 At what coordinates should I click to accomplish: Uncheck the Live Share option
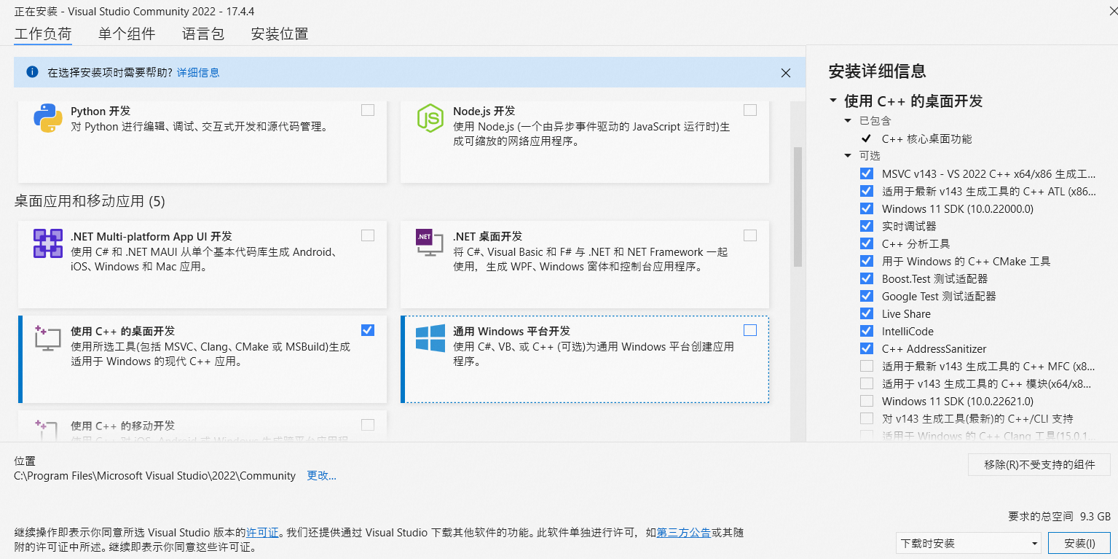tap(867, 313)
